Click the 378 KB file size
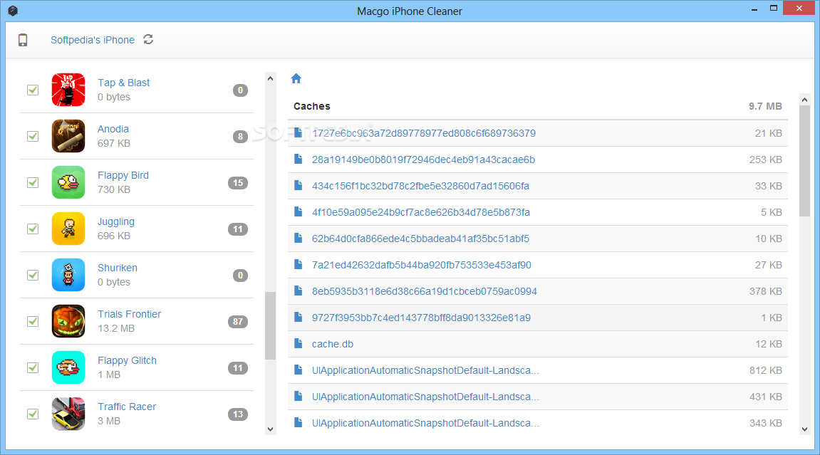Screen dimensions: 820x455 (766, 291)
